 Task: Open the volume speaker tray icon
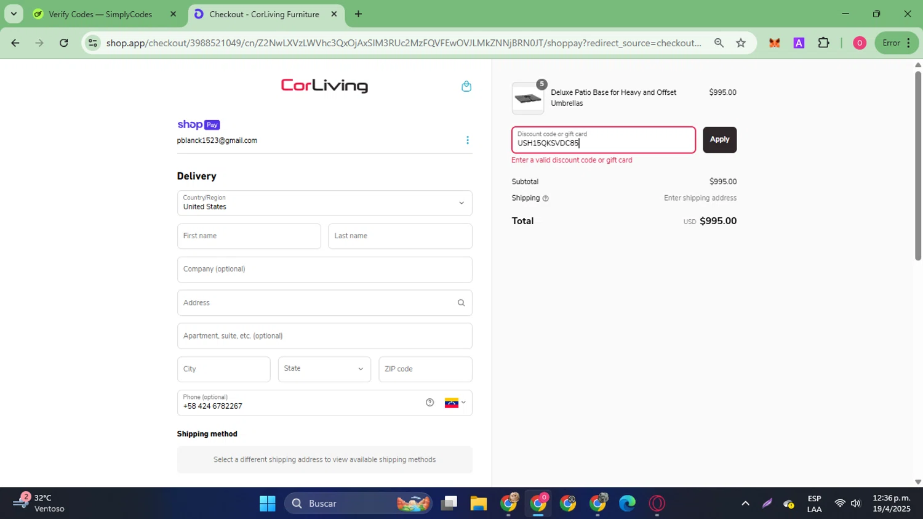[x=855, y=504]
